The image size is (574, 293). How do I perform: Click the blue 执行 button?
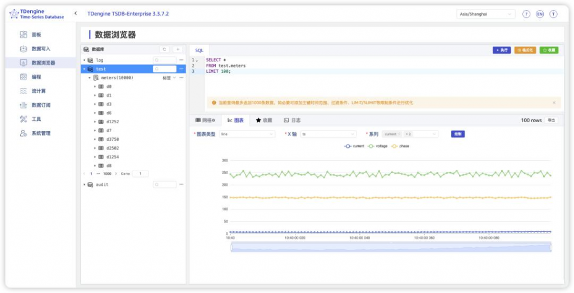[x=501, y=50]
